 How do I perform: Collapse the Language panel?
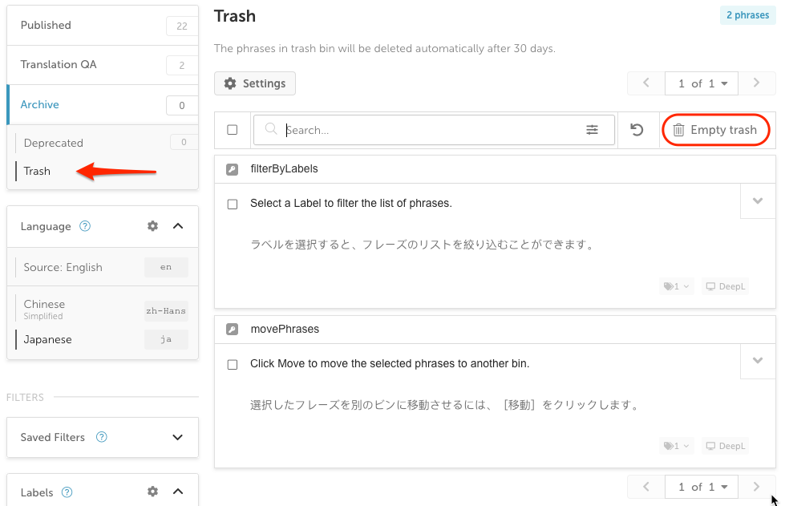point(178,226)
